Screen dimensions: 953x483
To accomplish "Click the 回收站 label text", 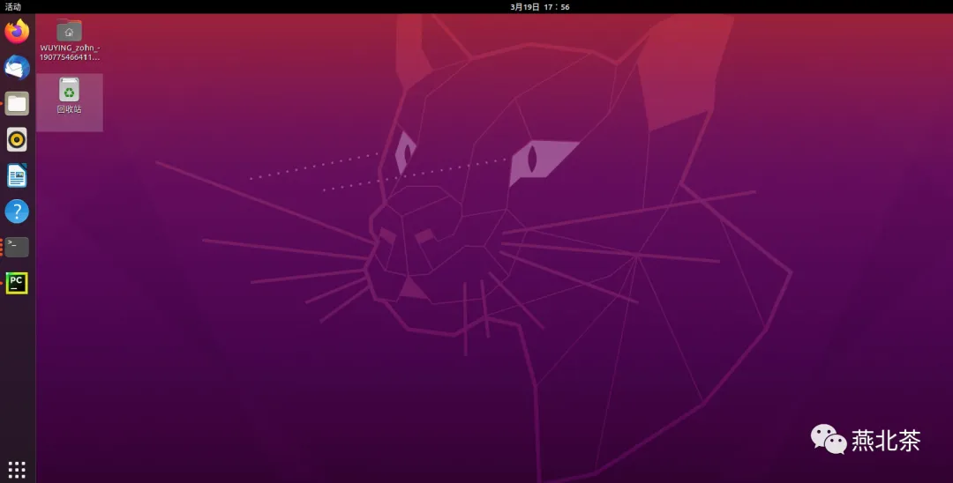I will point(70,109).
